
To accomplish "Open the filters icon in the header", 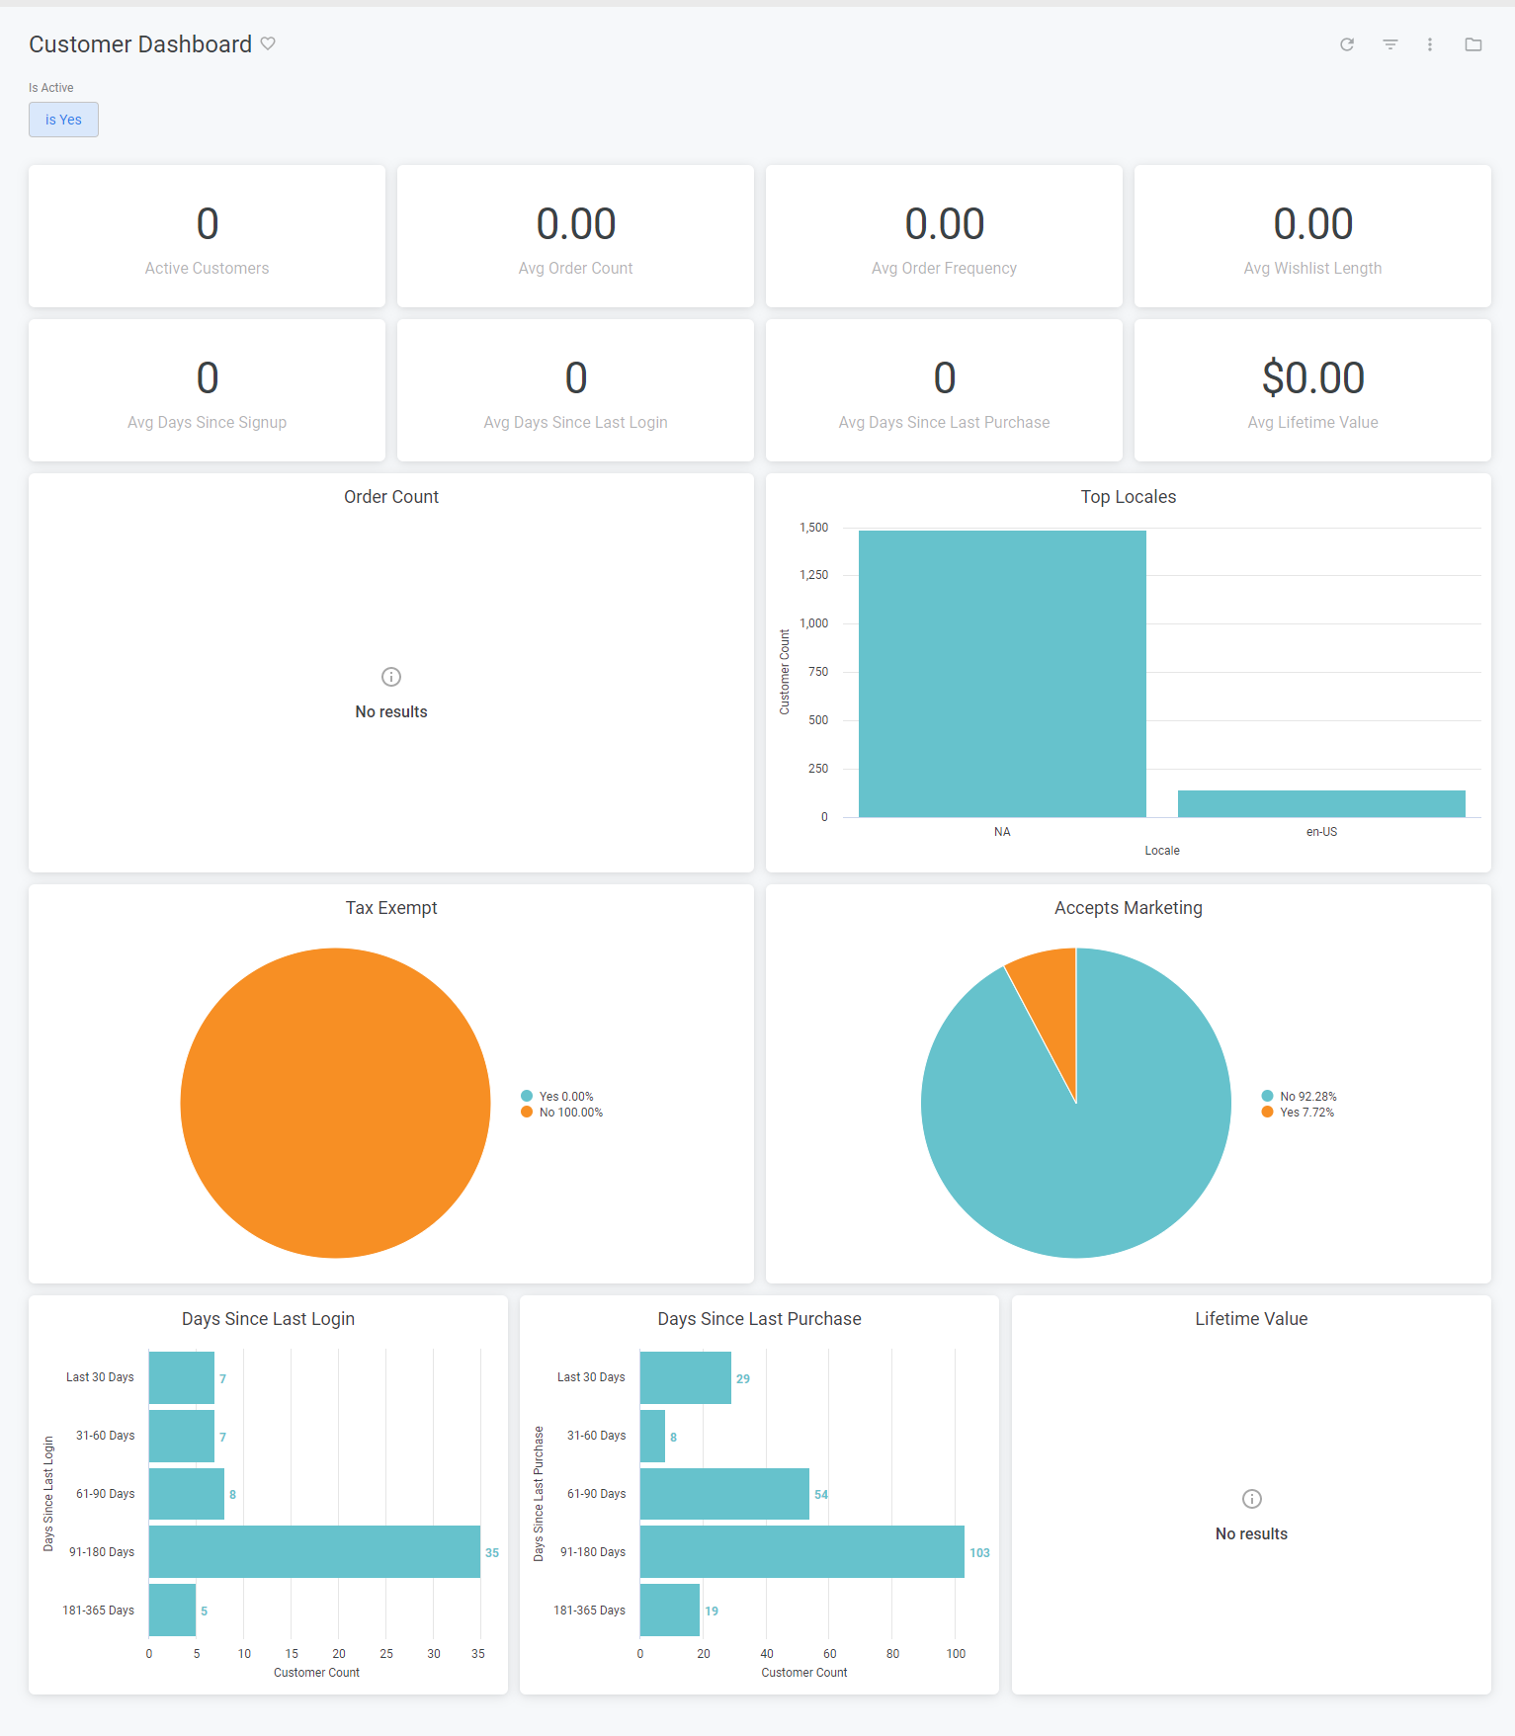I will [x=1390, y=44].
